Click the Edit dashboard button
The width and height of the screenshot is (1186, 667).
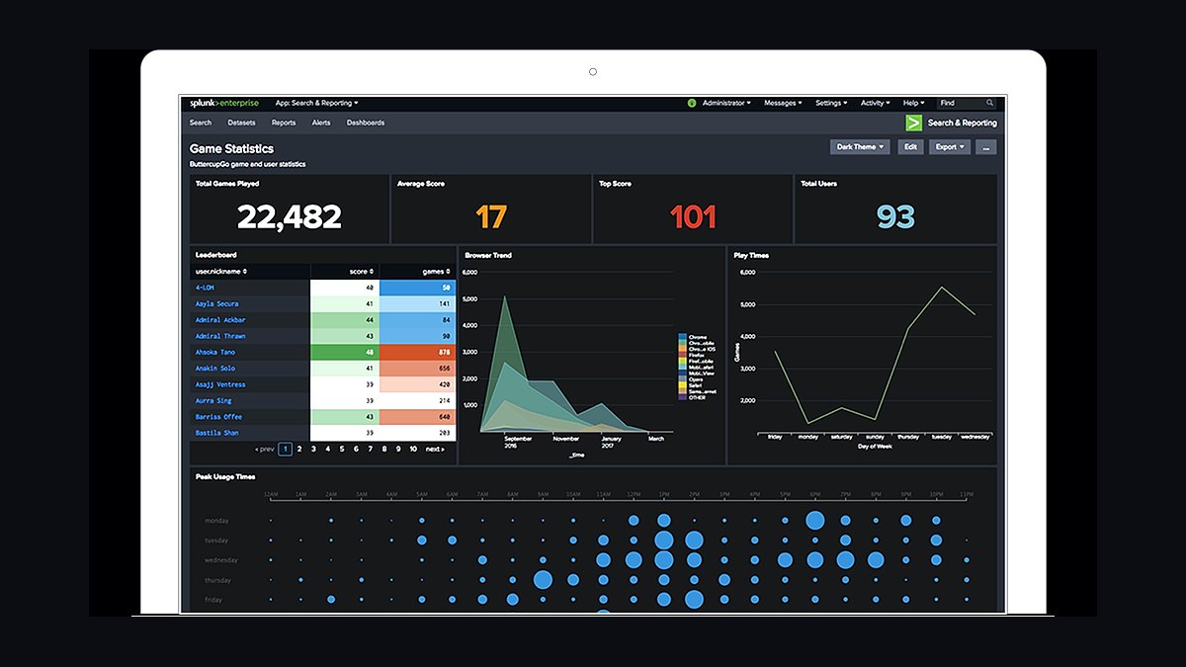click(910, 146)
